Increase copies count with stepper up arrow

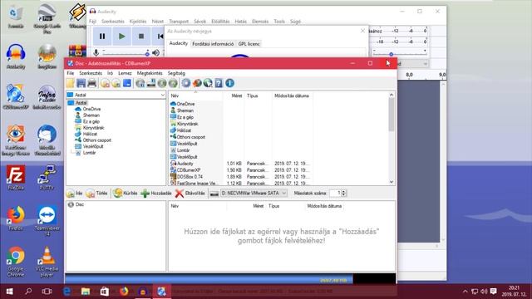(343, 191)
